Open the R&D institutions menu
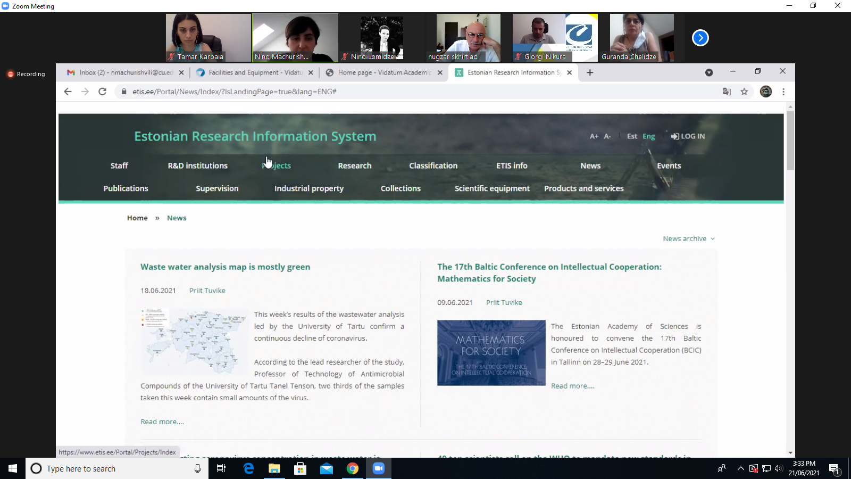The image size is (851, 479). [198, 166]
